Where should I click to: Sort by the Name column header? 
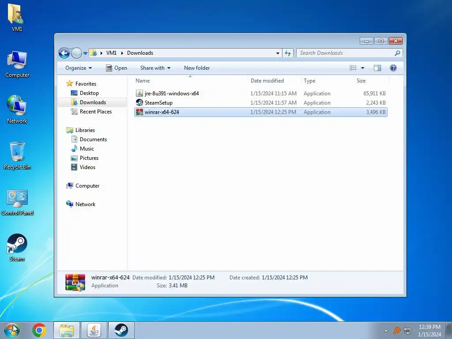click(x=190, y=81)
